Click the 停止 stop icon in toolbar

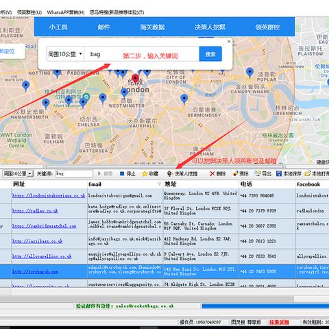click(x=122, y=173)
